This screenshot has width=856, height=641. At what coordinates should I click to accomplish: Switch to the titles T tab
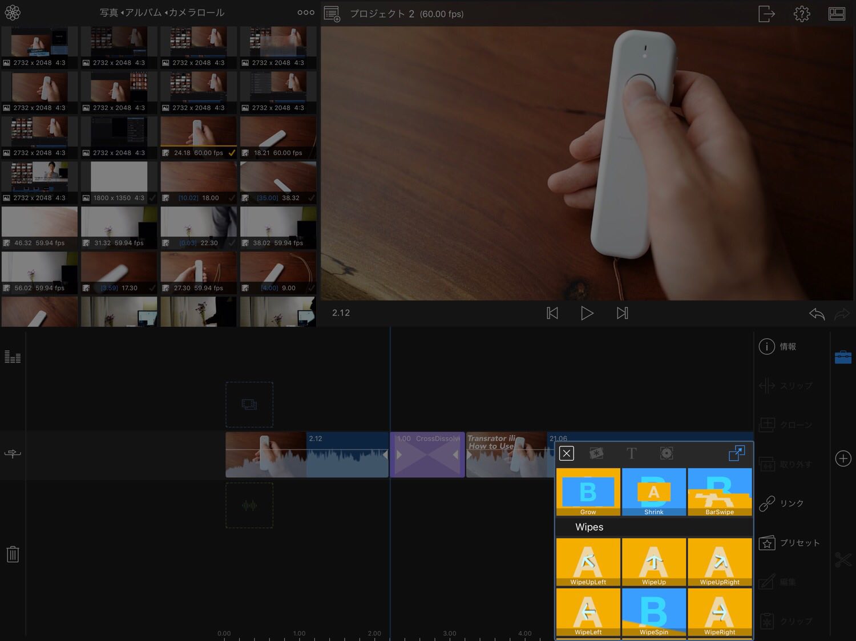(x=631, y=453)
